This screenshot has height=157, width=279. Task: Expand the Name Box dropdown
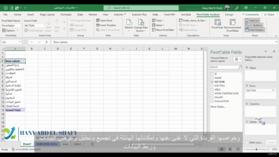click(20, 42)
